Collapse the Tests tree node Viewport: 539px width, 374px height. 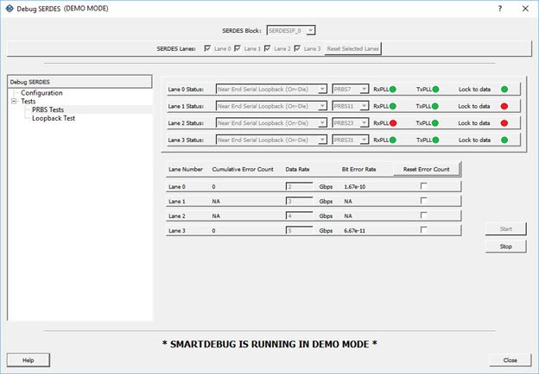tap(14, 101)
